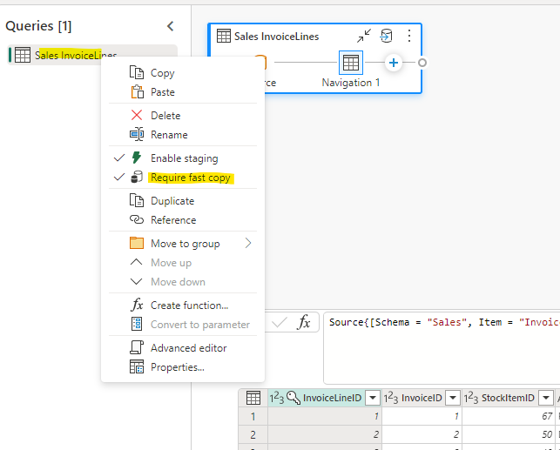Viewport: 560px width, 450px height.
Task: Click the Reference link icon
Action: (x=137, y=219)
